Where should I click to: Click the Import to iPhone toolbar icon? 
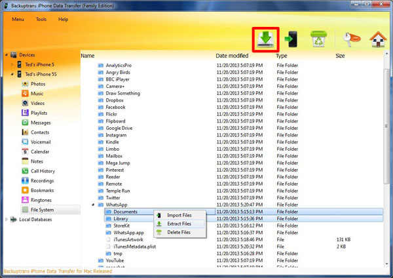[291, 39]
